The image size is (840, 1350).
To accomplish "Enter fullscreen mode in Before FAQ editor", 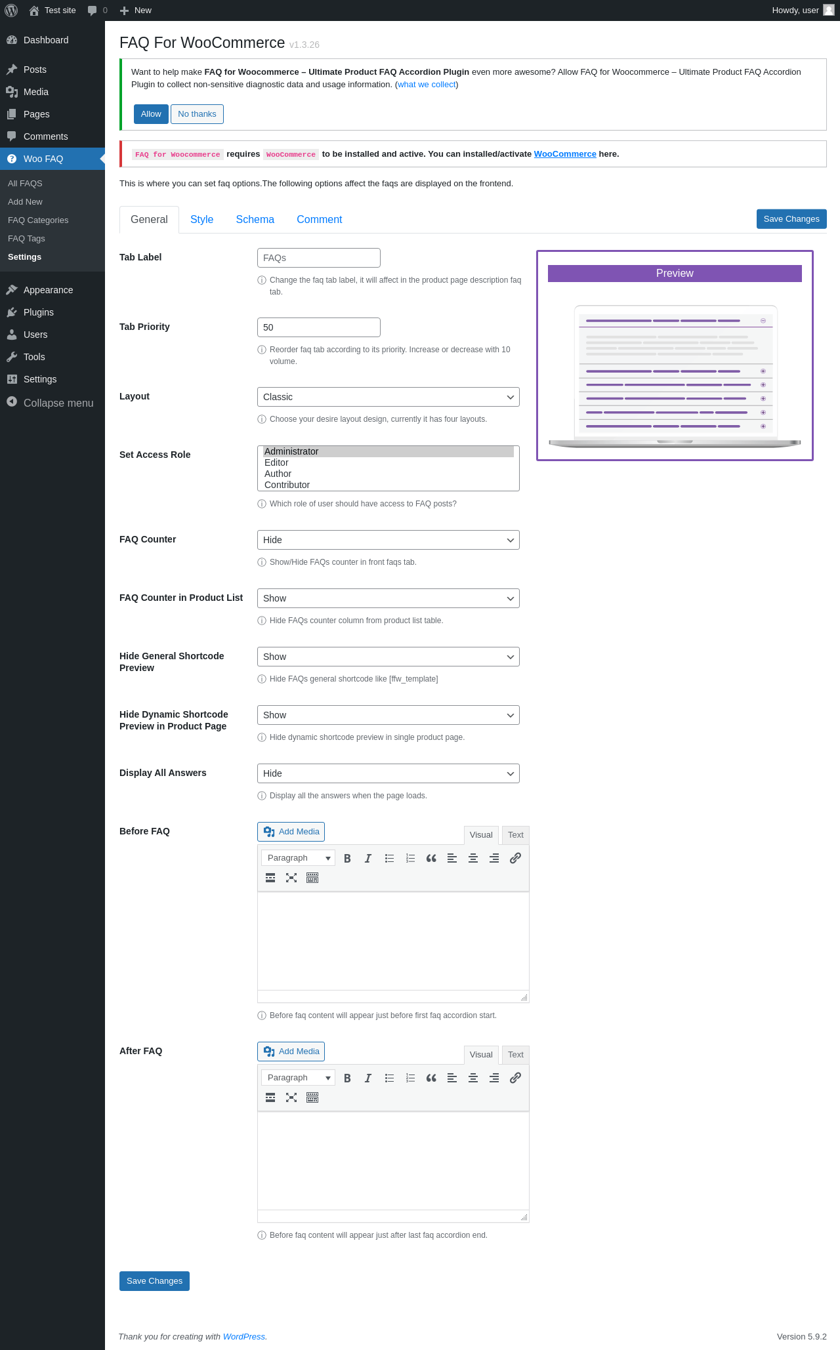I will click(x=291, y=878).
